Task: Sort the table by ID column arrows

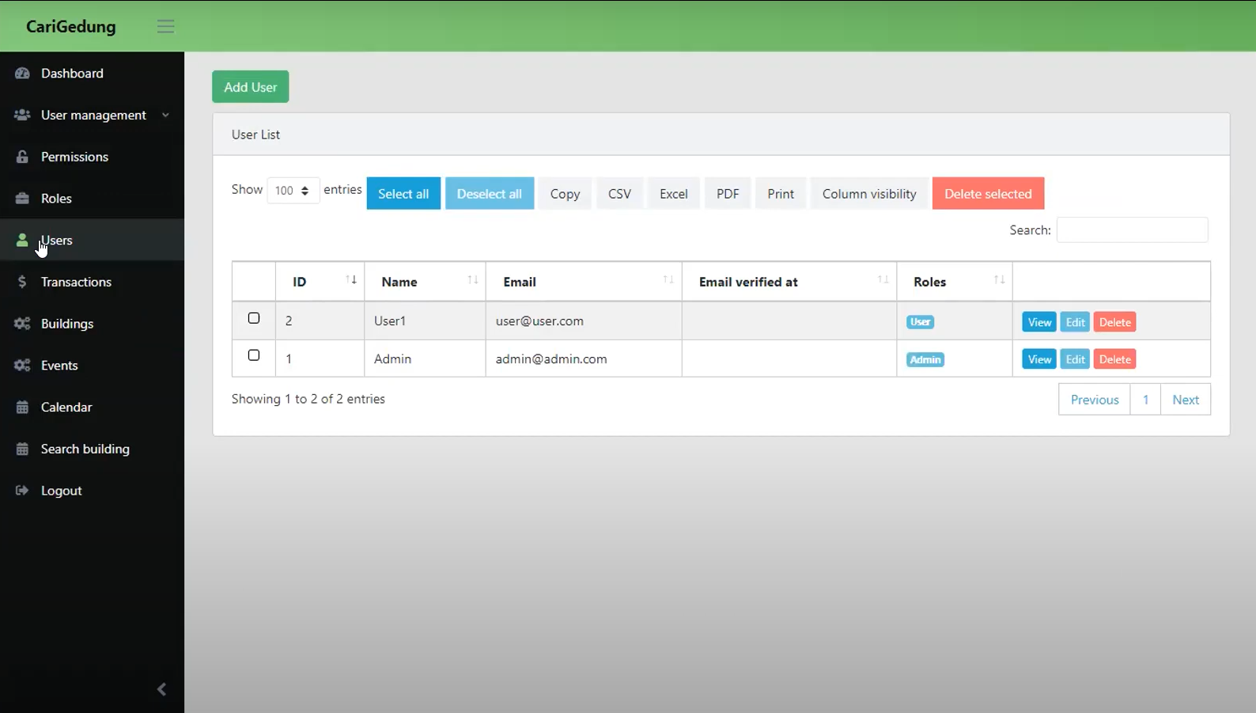Action: pyautogui.click(x=351, y=280)
